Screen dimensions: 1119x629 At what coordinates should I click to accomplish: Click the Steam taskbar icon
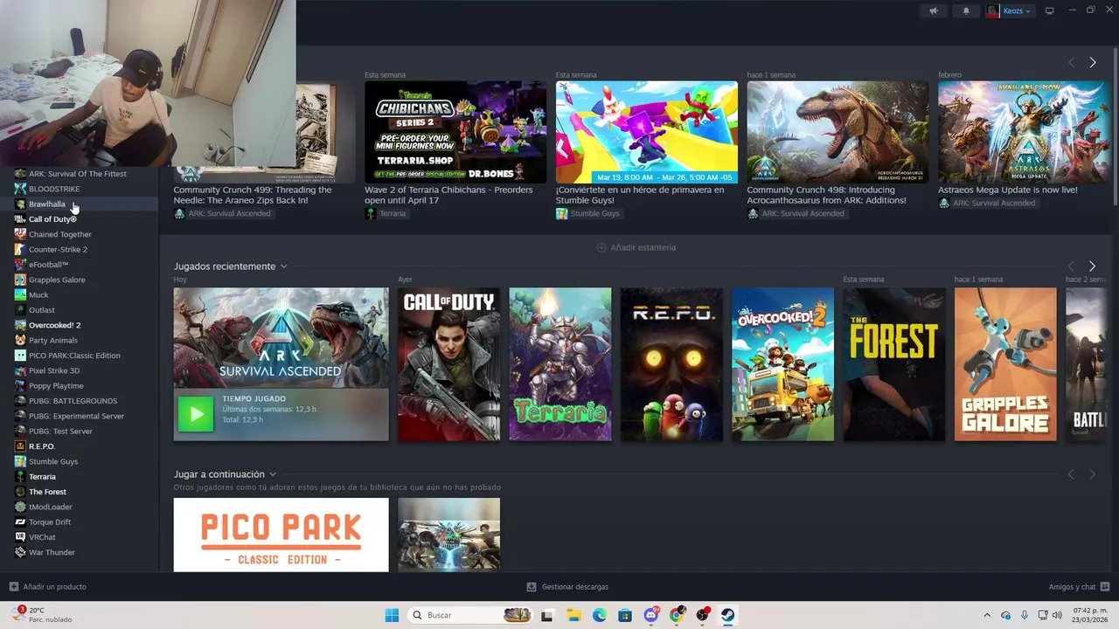[x=728, y=615]
